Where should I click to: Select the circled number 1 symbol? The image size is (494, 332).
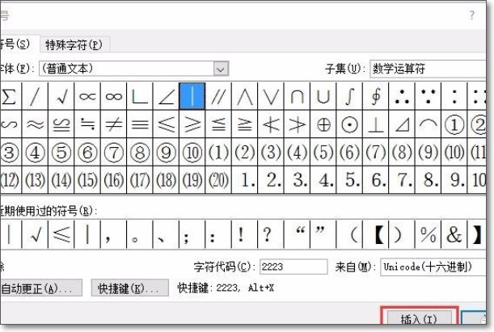click(454, 124)
